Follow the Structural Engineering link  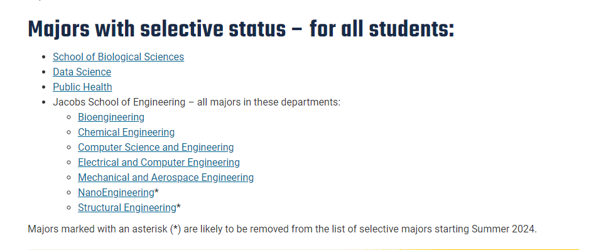(127, 207)
